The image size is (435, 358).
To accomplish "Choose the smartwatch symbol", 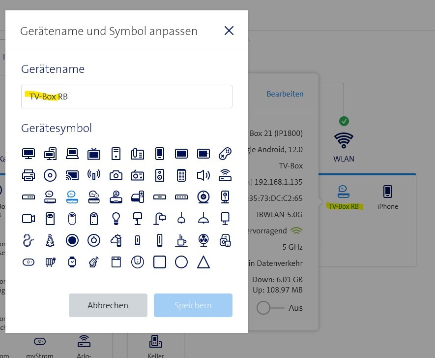I will pyautogui.click(x=72, y=262).
